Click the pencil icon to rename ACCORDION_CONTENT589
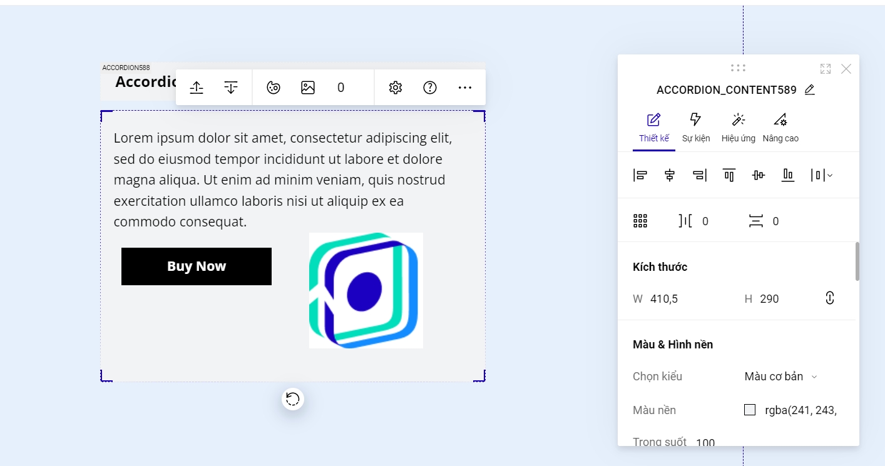The height and width of the screenshot is (466, 885). point(809,89)
